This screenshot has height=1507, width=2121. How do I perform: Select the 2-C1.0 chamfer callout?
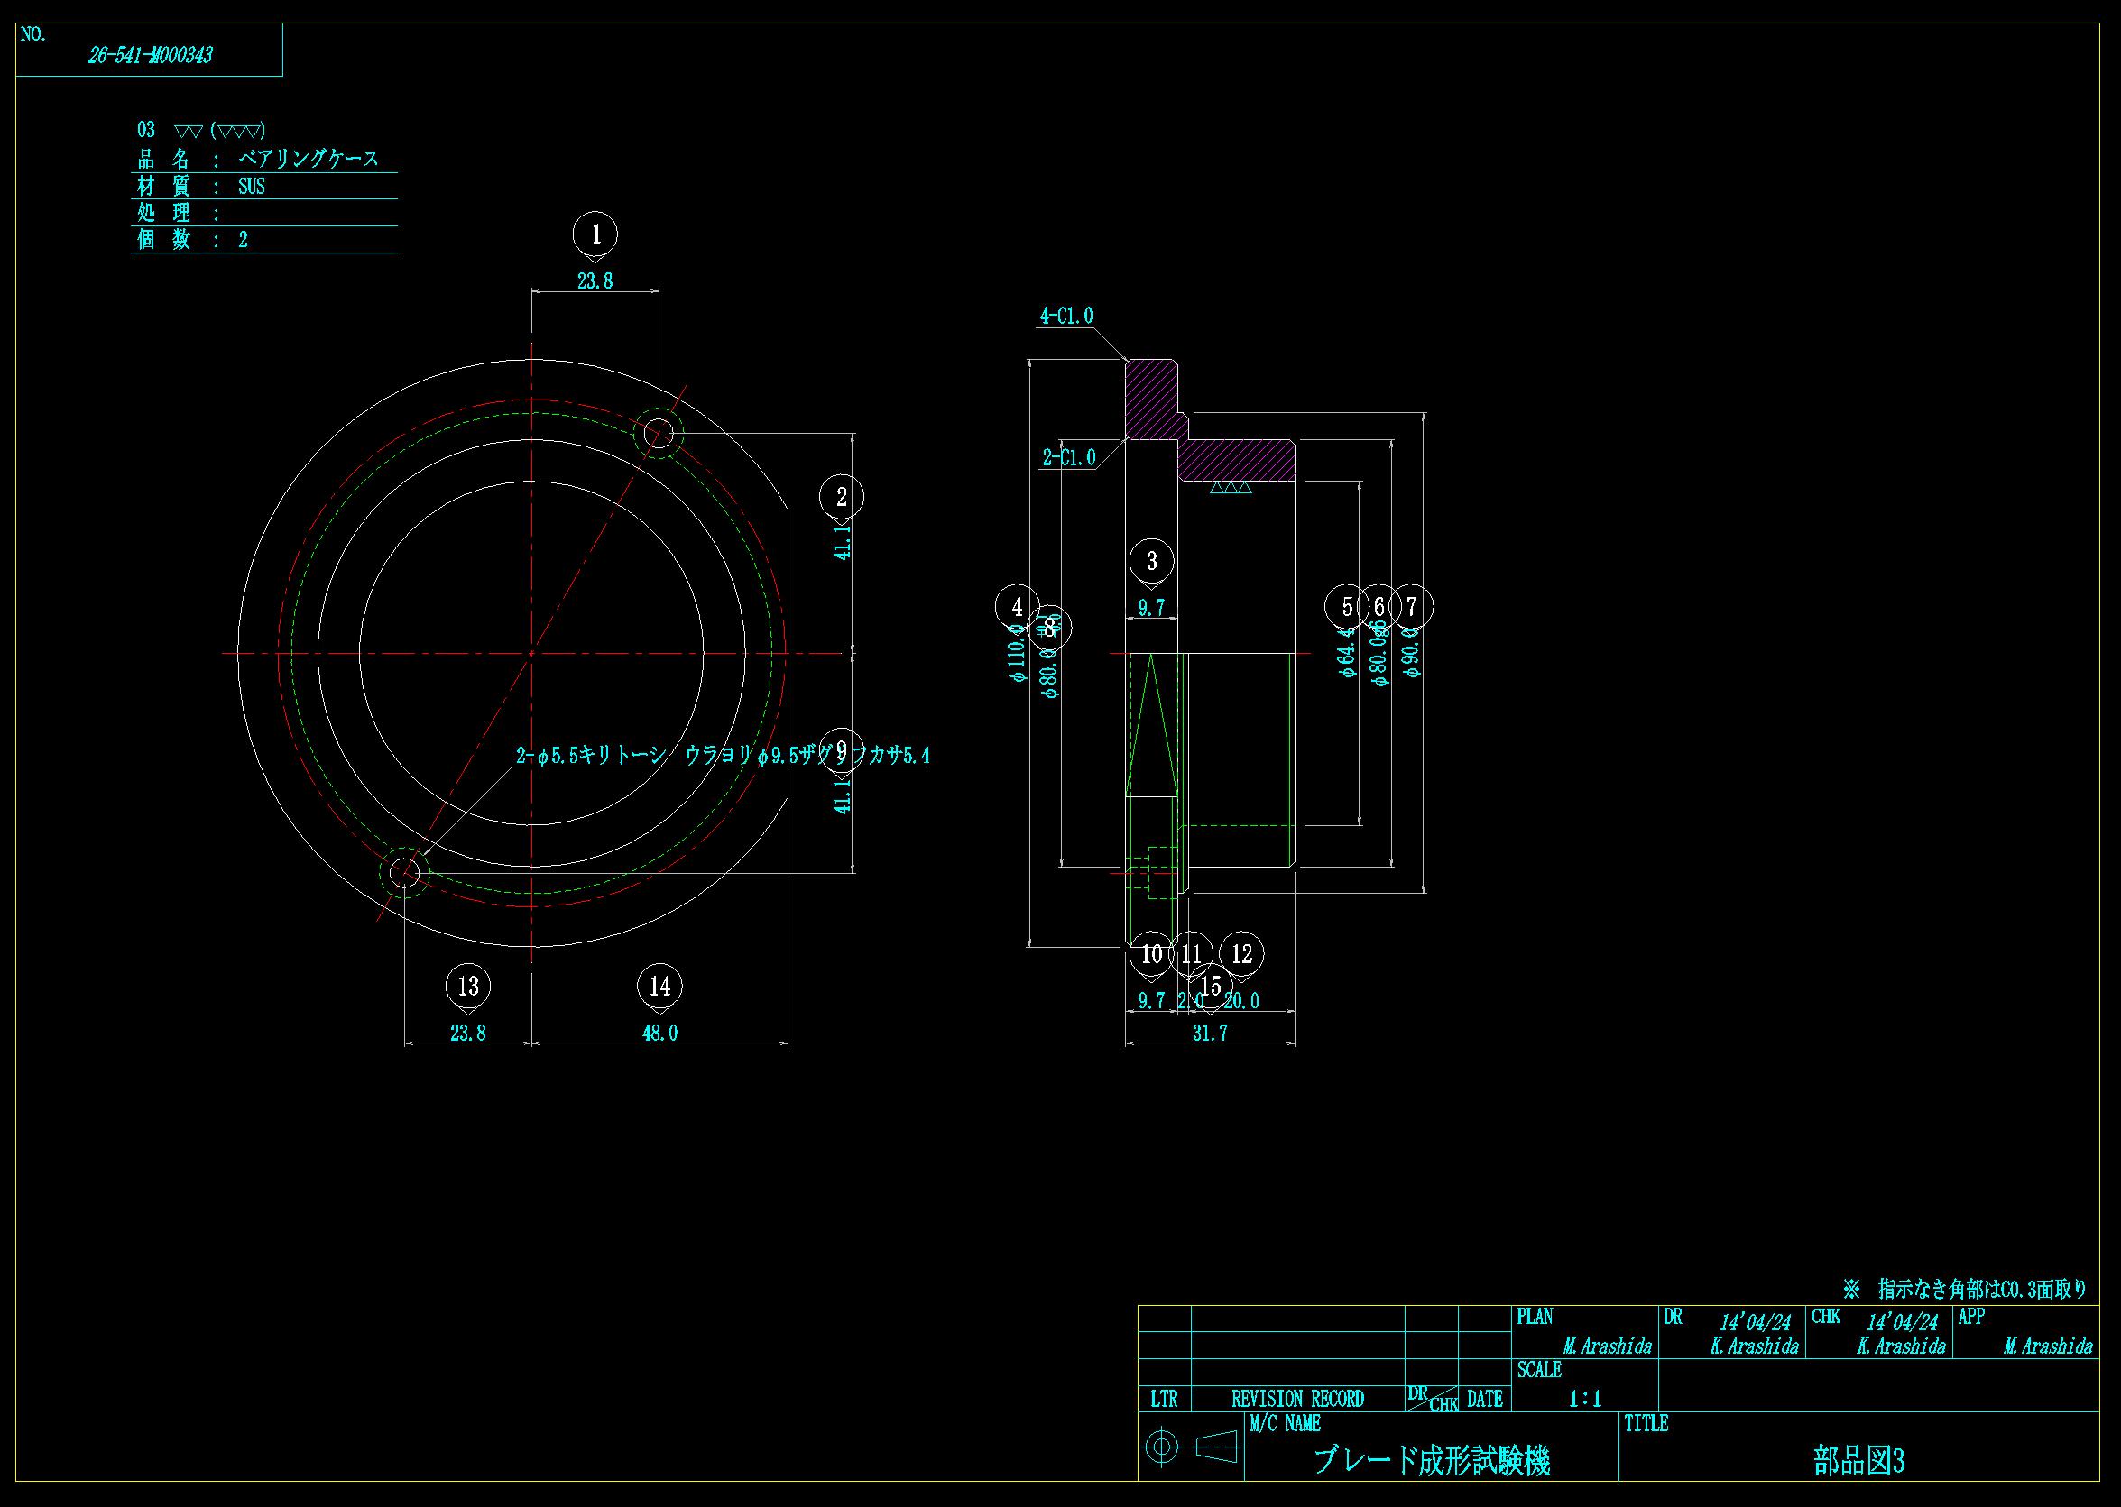(1068, 458)
